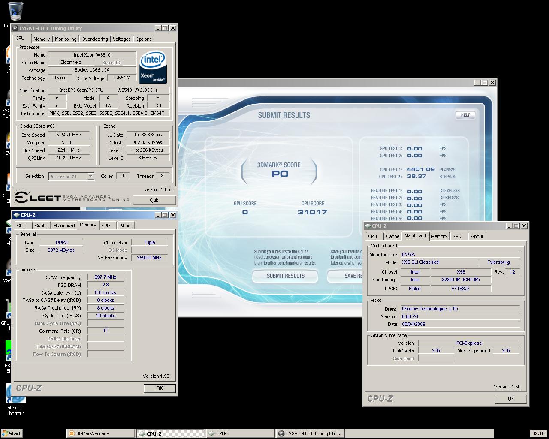Open About tab in CPU-Z mainboard window
This screenshot has height=439, width=549.
point(477,236)
